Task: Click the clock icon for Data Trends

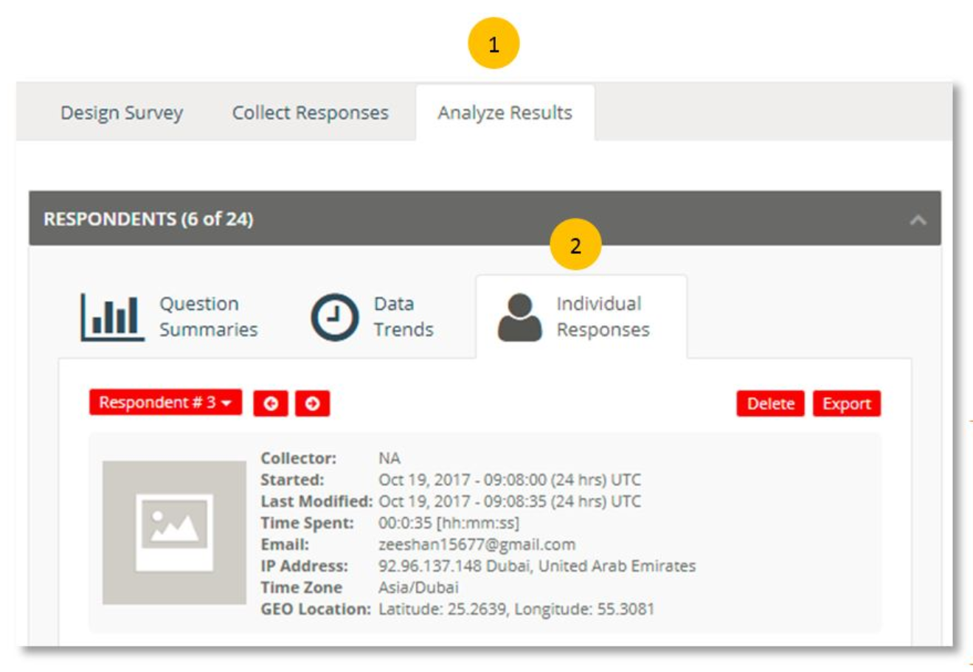Action: pos(334,317)
